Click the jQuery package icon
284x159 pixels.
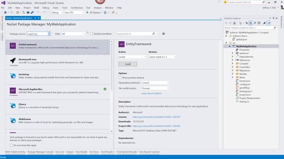point(13,106)
